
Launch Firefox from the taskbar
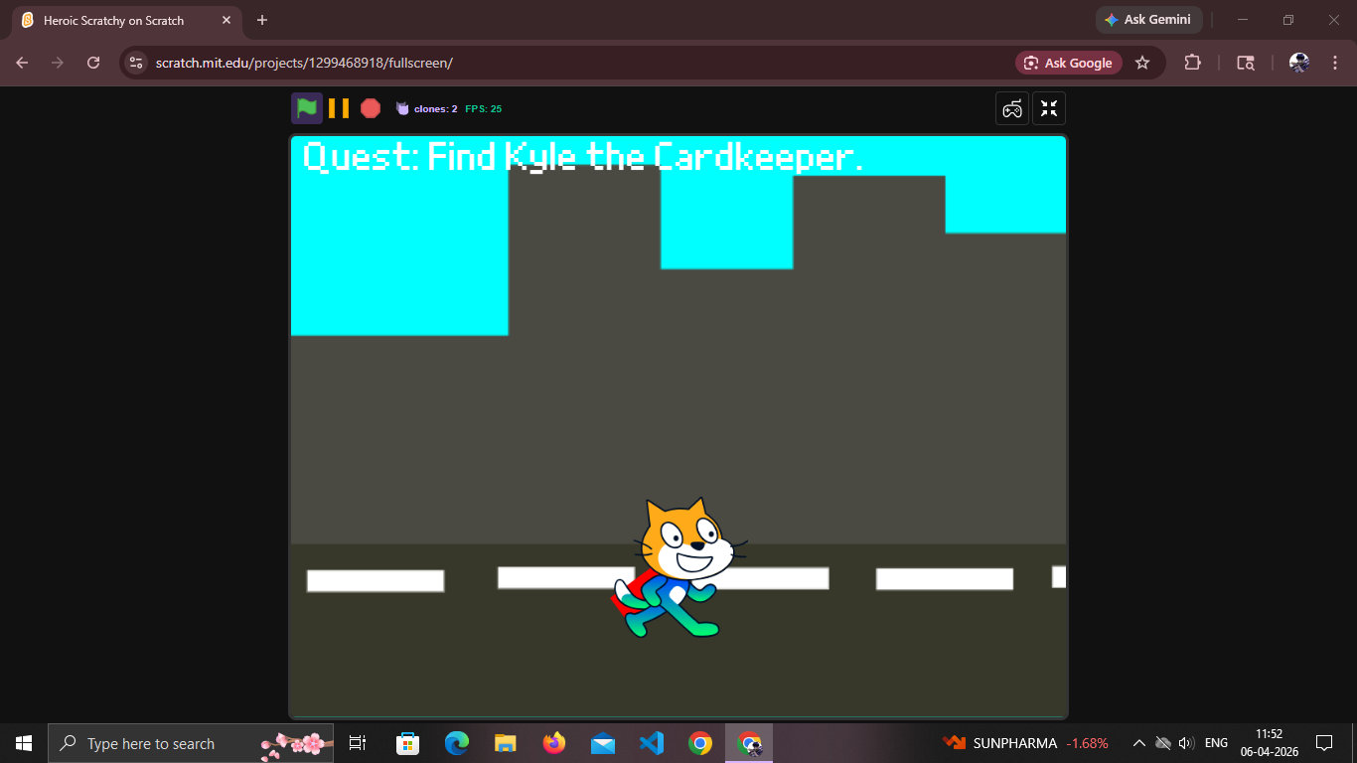click(554, 743)
